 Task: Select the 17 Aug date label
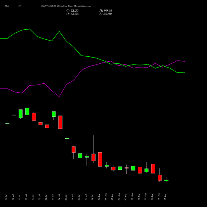[165, 197]
